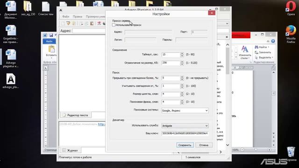Switch to Журнал tab in Advego
The width and height of the screenshot is (299, 168).
(70, 150)
